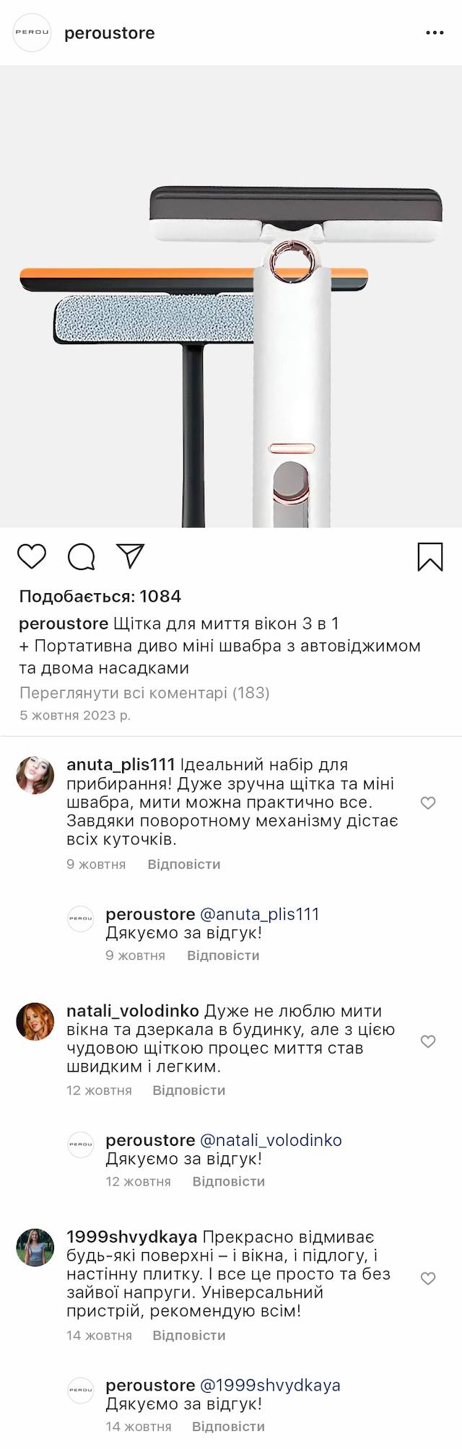Open 1999shvydkaya's profile avatar
The height and width of the screenshot is (1449, 462).
35,1247
